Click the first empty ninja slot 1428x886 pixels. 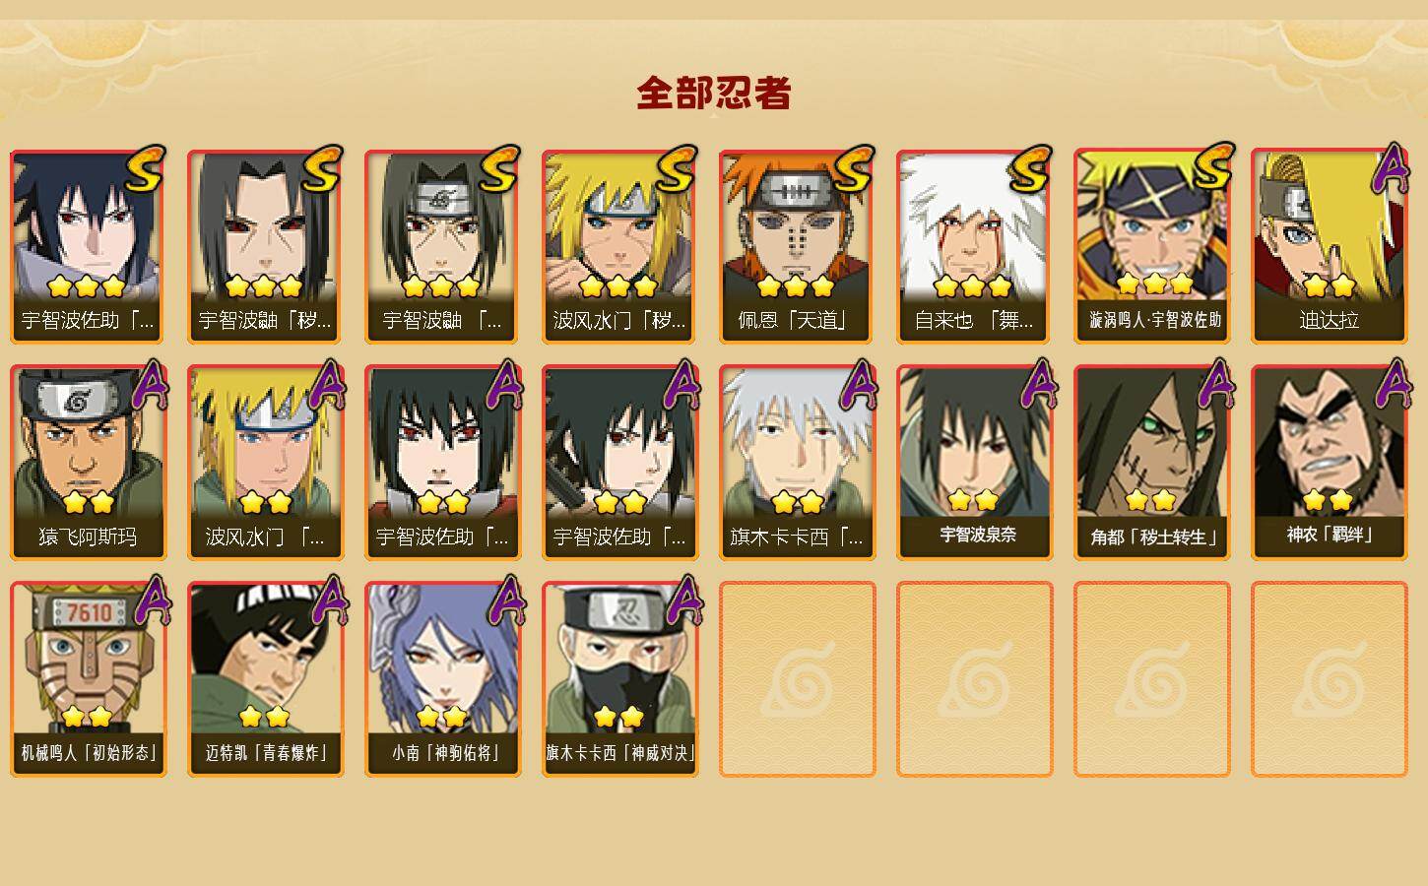(797, 679)
